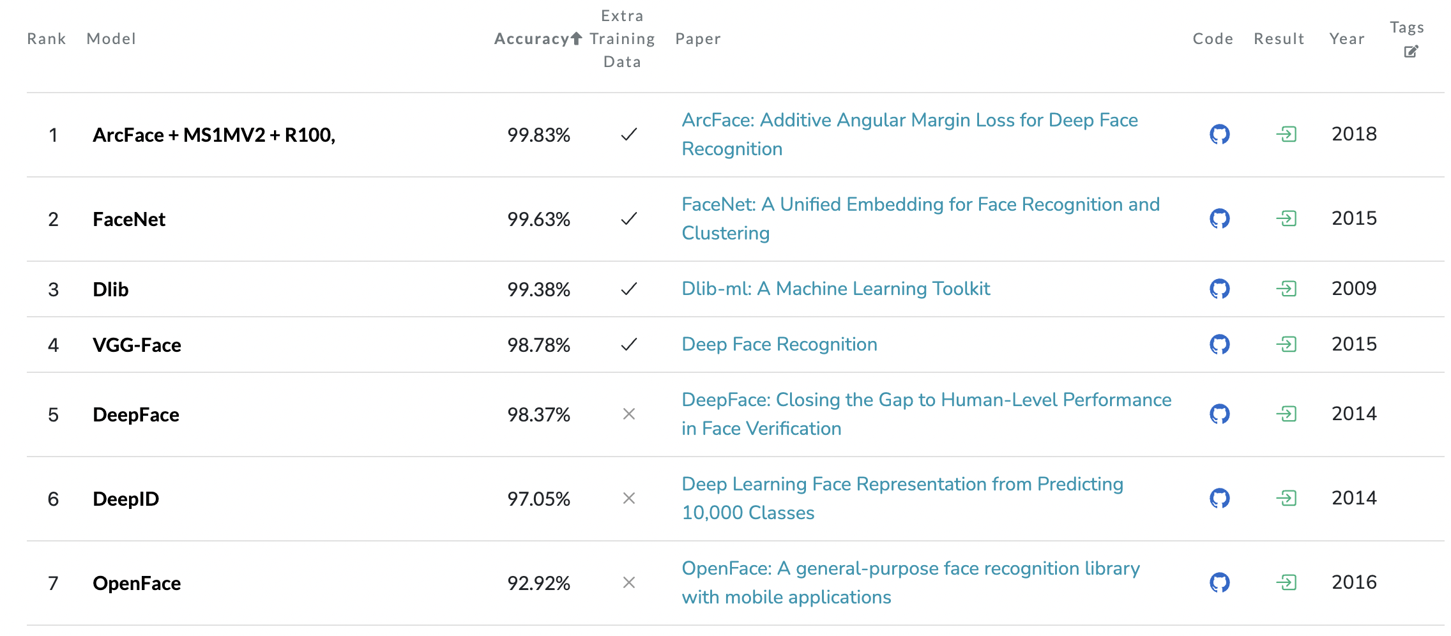Open GitHub code icon for OpenFace
The height and width of the screenshot is (636, 1451).
[1219, 582]
